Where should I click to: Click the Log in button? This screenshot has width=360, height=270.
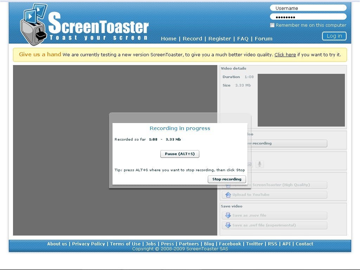(334, 36)
